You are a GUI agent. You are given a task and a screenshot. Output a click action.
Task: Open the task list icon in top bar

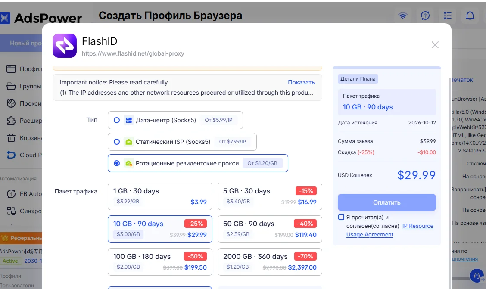pyautogui.click(x=447, y=16)
